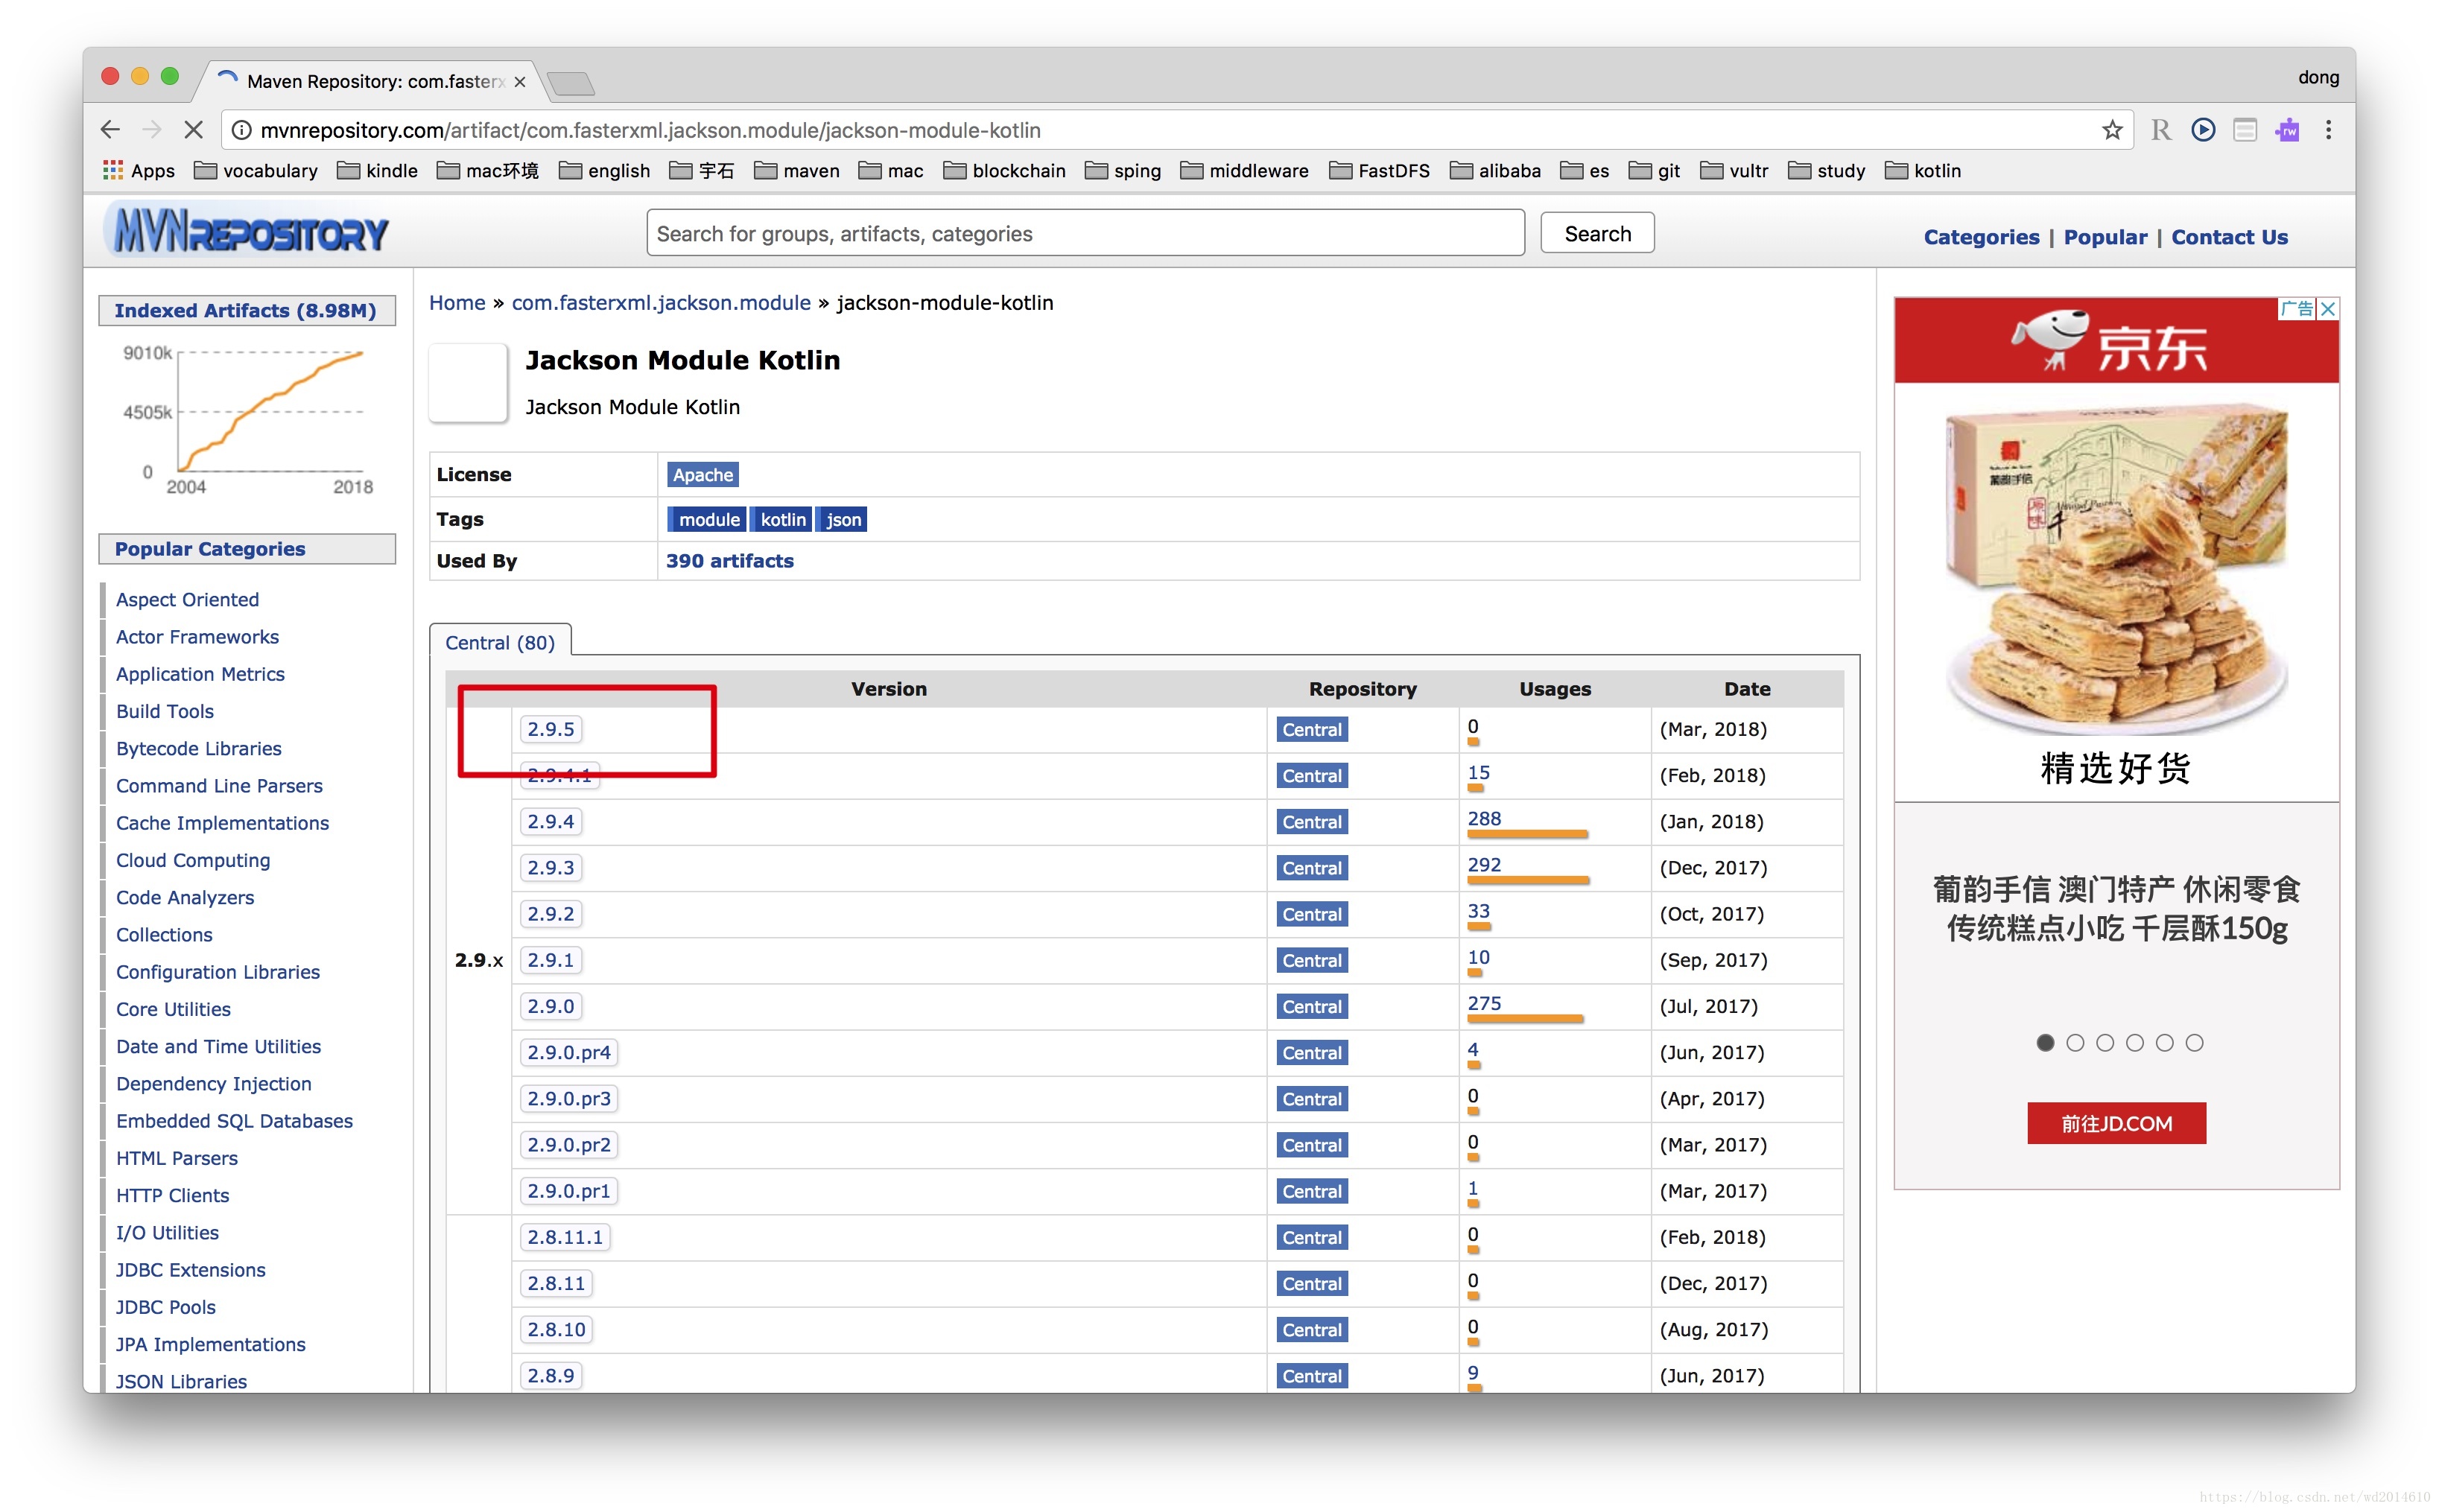This screenshot has width=2439, height=1512.
Task: Stop loading the page with X icon
Action: (194, 130)
